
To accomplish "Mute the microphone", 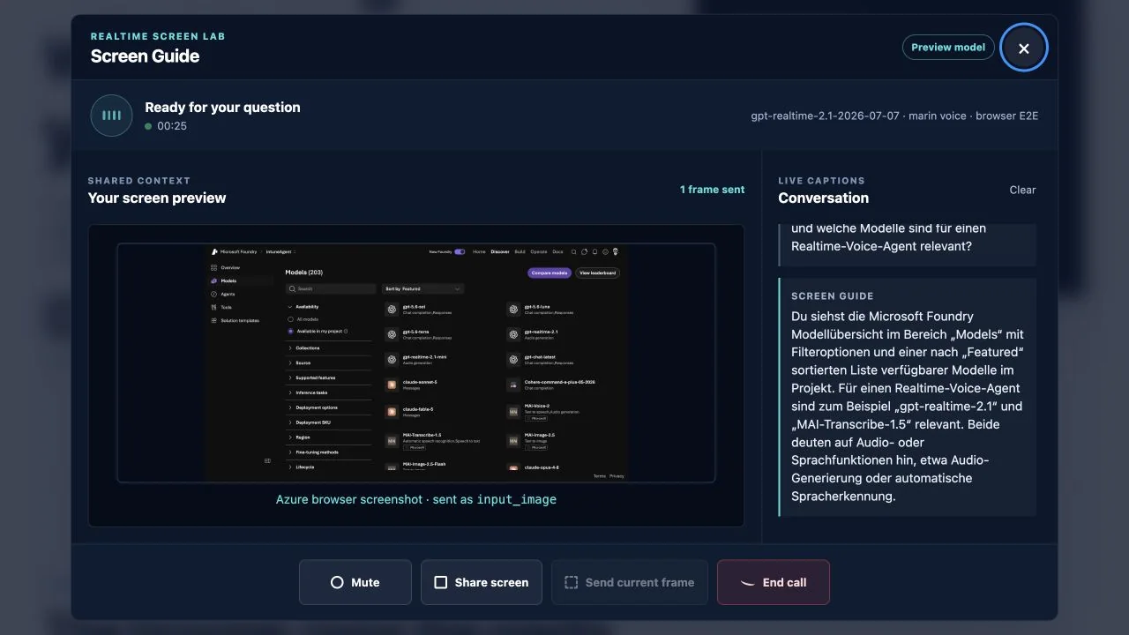I will click(x=355, y=582).
